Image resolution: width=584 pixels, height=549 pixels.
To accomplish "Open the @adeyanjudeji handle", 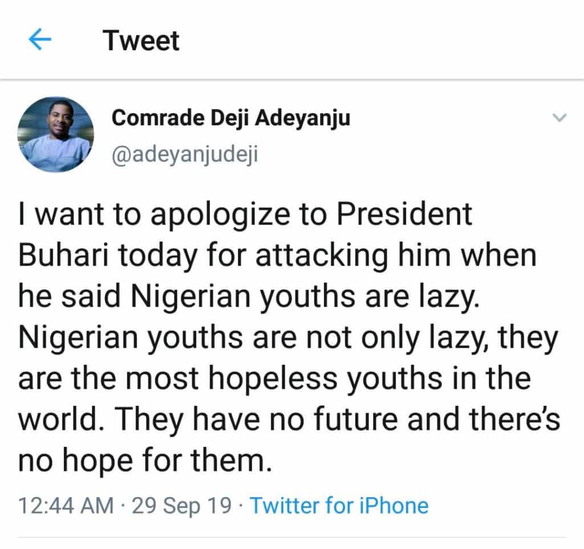I will point(185,153).
